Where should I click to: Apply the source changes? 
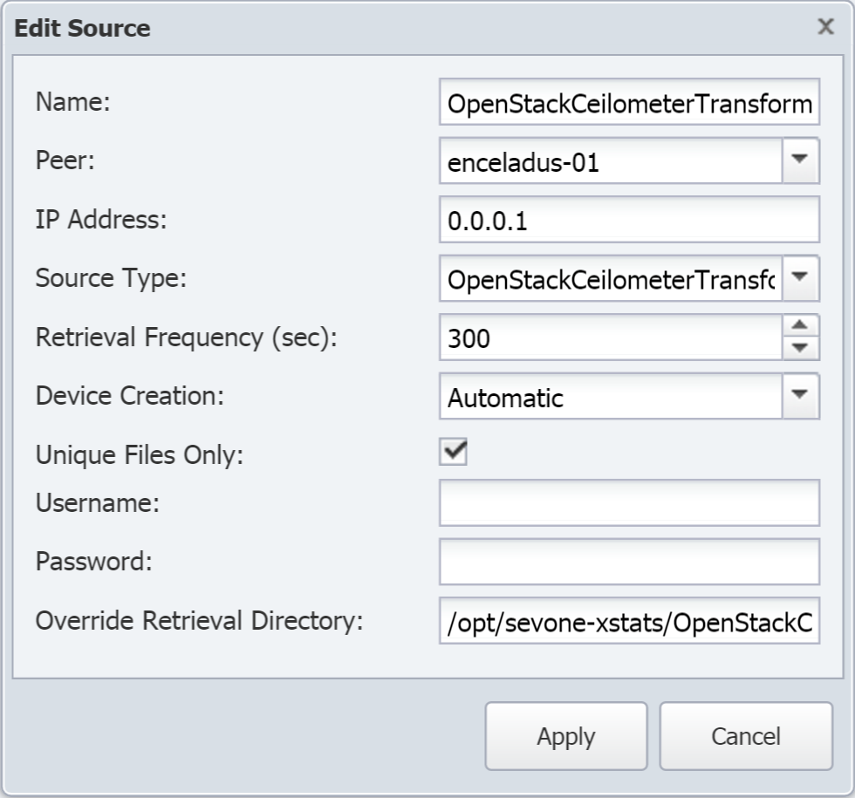point(566,736)
